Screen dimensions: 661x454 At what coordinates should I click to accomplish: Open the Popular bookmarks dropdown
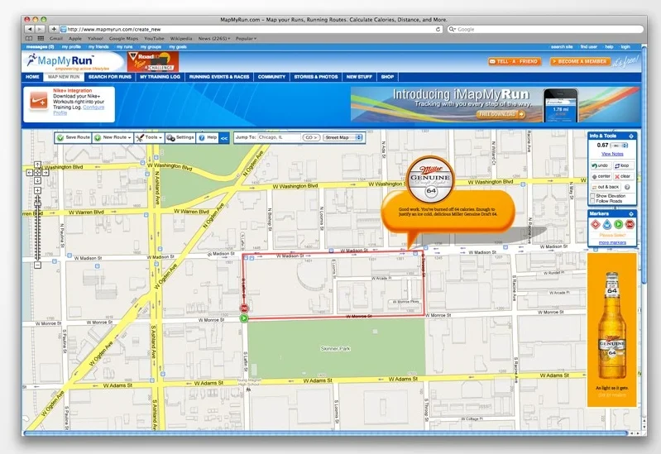coord(246,38)
